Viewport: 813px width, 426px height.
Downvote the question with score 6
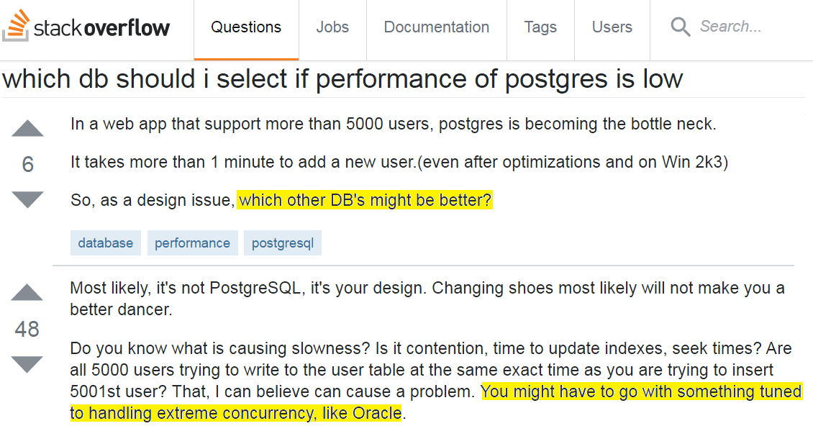[x=28, y=199]
